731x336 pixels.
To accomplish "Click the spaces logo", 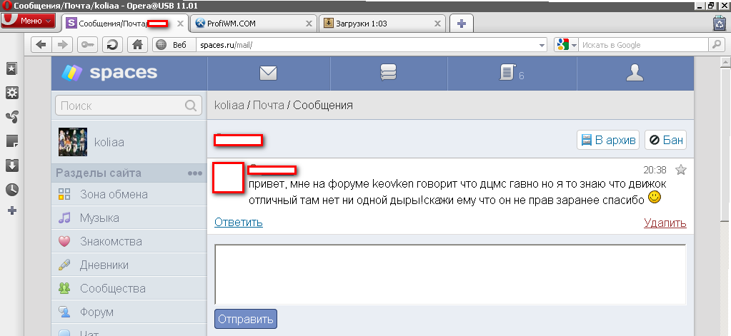I will click(109, 73).
